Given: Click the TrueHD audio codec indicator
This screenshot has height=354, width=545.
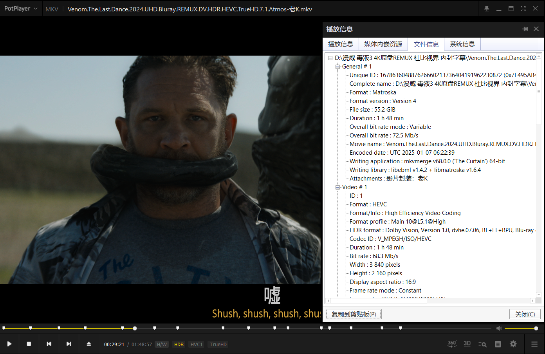Looking at the screenshot, I should 218,345.
